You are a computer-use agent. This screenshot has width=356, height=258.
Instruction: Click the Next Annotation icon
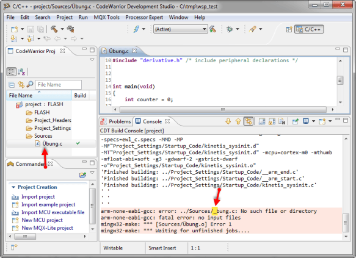(13, 38)
